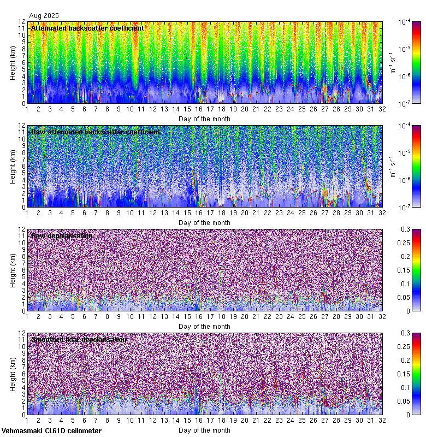
Task: Select the colorbar next to Raw depolarisation plot
Action: click(x=417, y=270)
